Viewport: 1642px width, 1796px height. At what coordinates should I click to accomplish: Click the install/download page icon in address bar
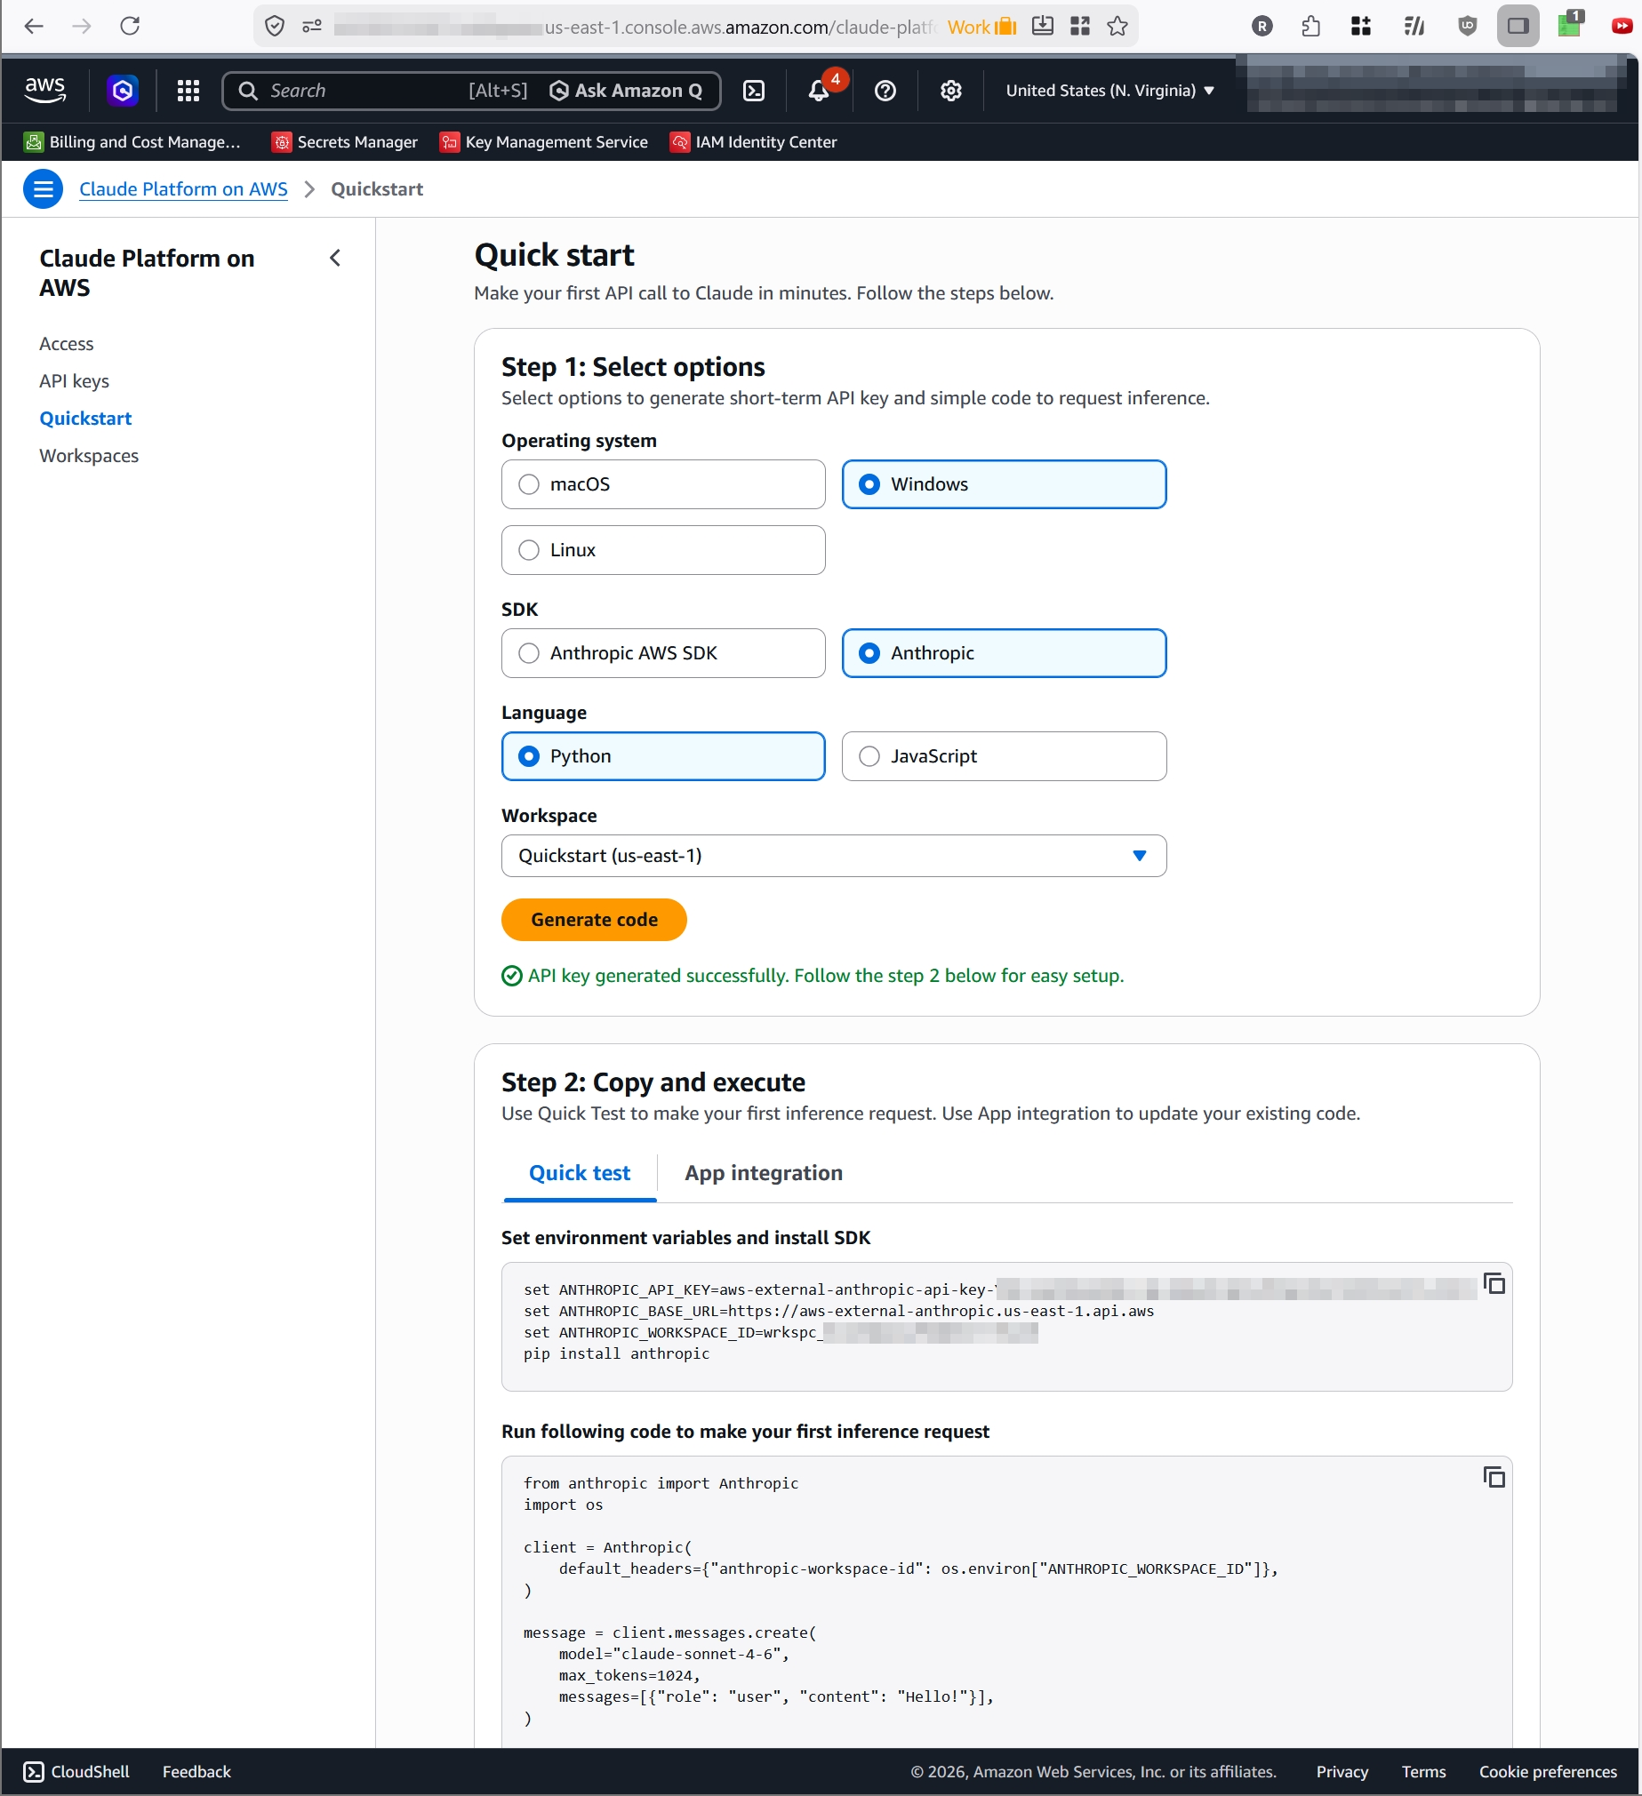(x=1042, y=26)
